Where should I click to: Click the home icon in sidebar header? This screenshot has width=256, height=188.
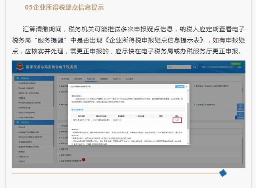[18, 78]
